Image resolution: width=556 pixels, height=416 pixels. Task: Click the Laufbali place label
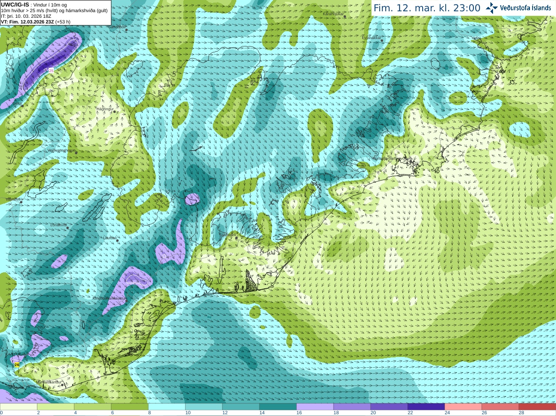coord(110,238)
